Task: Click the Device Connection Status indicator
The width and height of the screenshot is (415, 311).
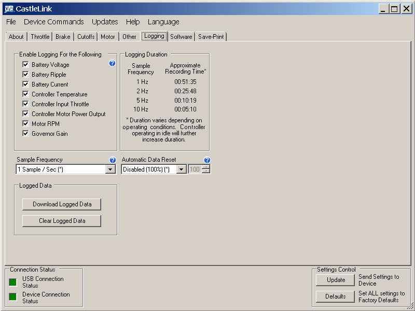Action: click(13, 298)
